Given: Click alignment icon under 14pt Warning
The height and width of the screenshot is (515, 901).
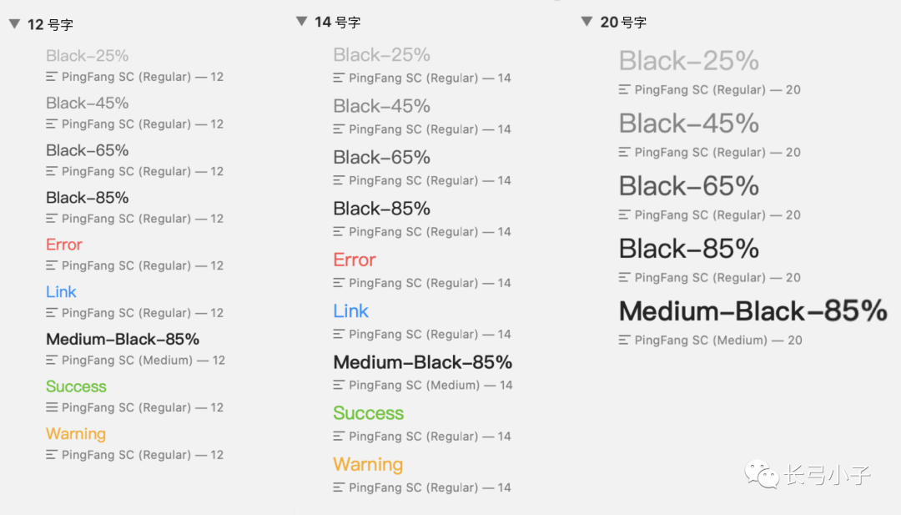Looking at the screenshot, I should point(339,487).
